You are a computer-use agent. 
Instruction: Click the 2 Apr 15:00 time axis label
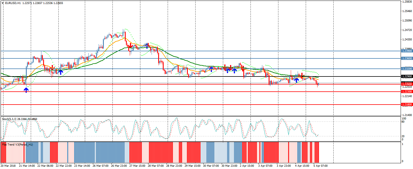tap(247, 166)
